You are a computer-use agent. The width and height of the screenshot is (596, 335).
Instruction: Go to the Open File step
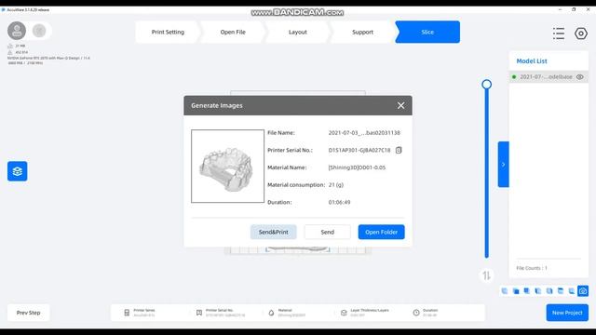(233, 32)
